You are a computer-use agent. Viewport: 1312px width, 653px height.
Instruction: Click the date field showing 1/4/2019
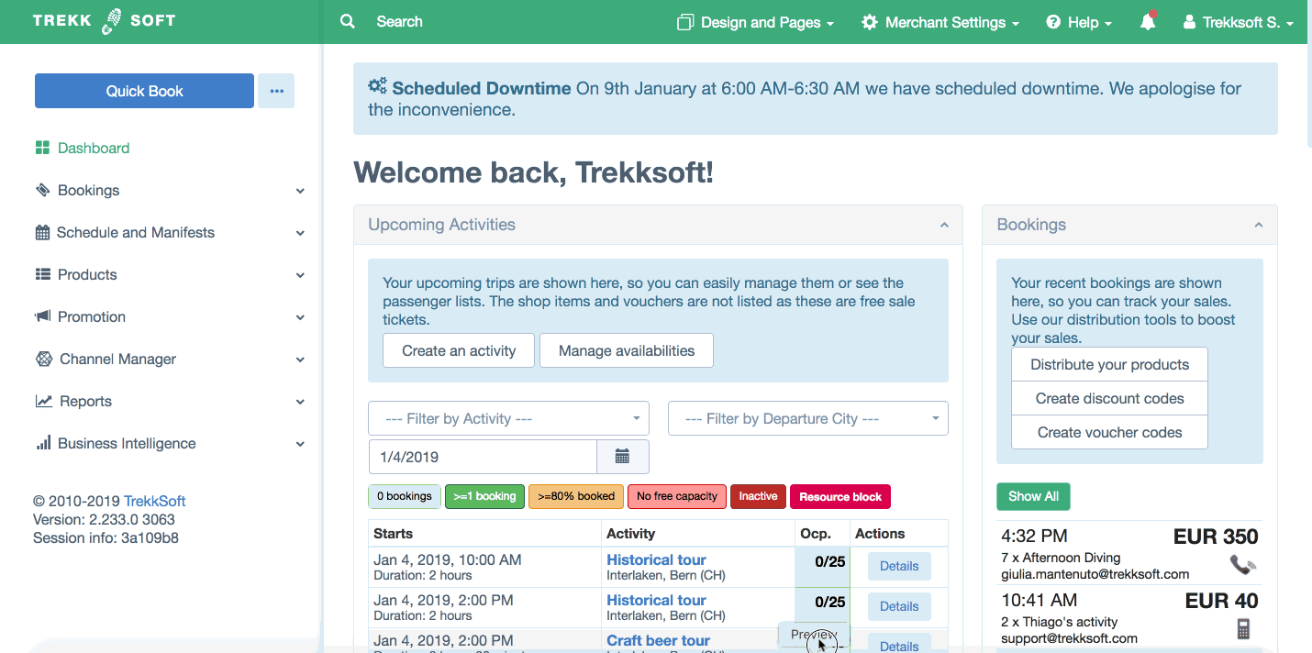click(x=483, y=457)
